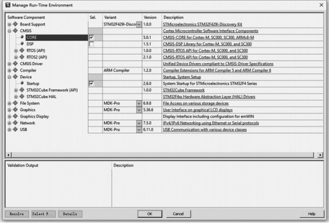Click the Compiler component diamond icon
The image size is (329, 223).
tap(15, 70)
